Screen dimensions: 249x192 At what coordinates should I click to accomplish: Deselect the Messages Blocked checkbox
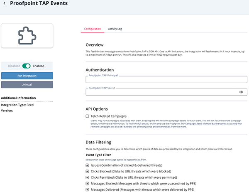pos(87,184)
